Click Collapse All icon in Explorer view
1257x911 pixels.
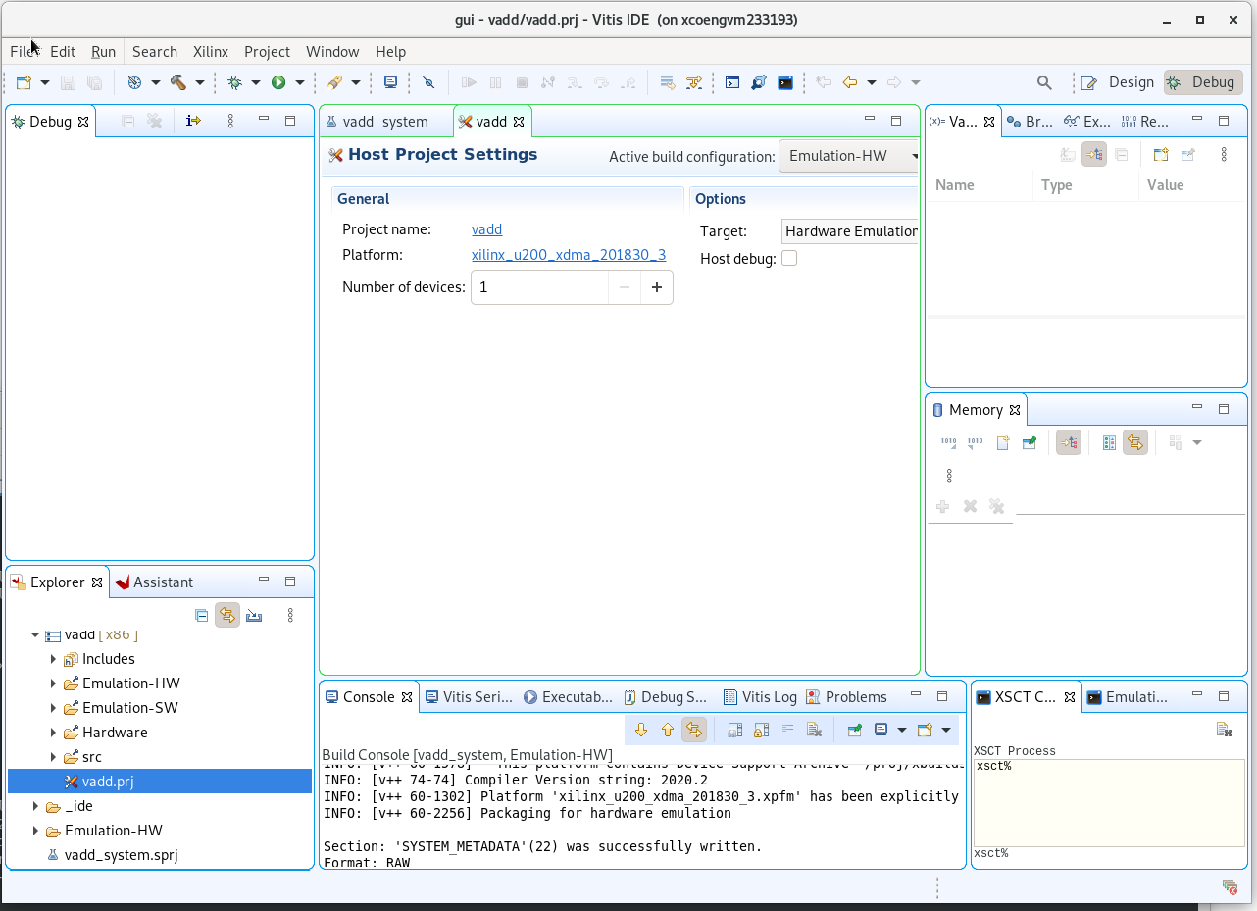pos(201,616)
